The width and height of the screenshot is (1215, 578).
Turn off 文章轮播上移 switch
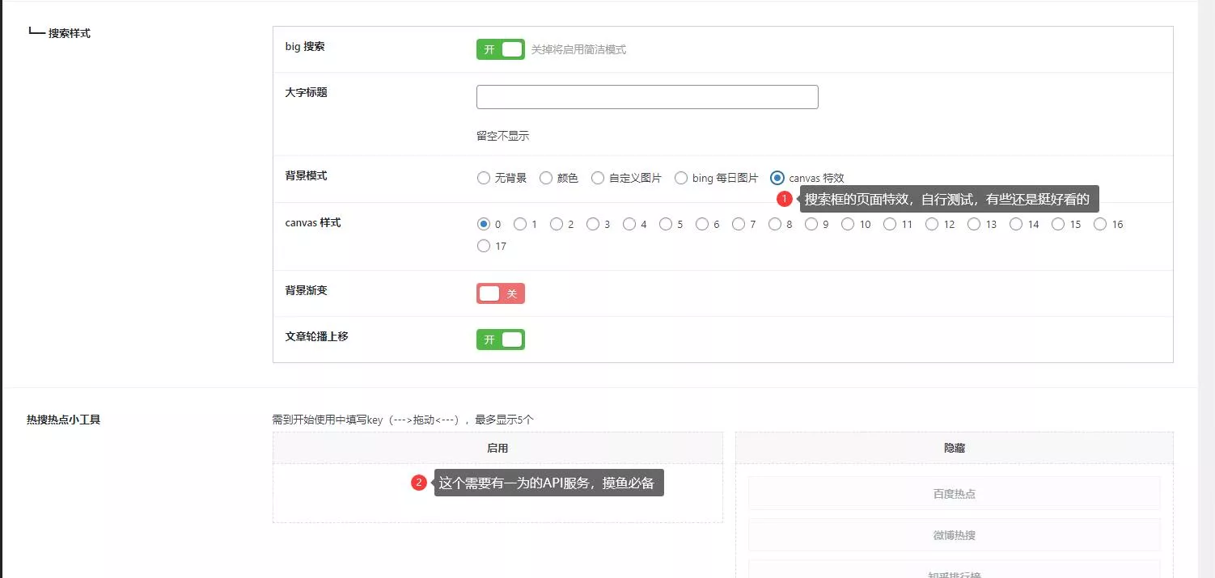(x=500, y=340)
